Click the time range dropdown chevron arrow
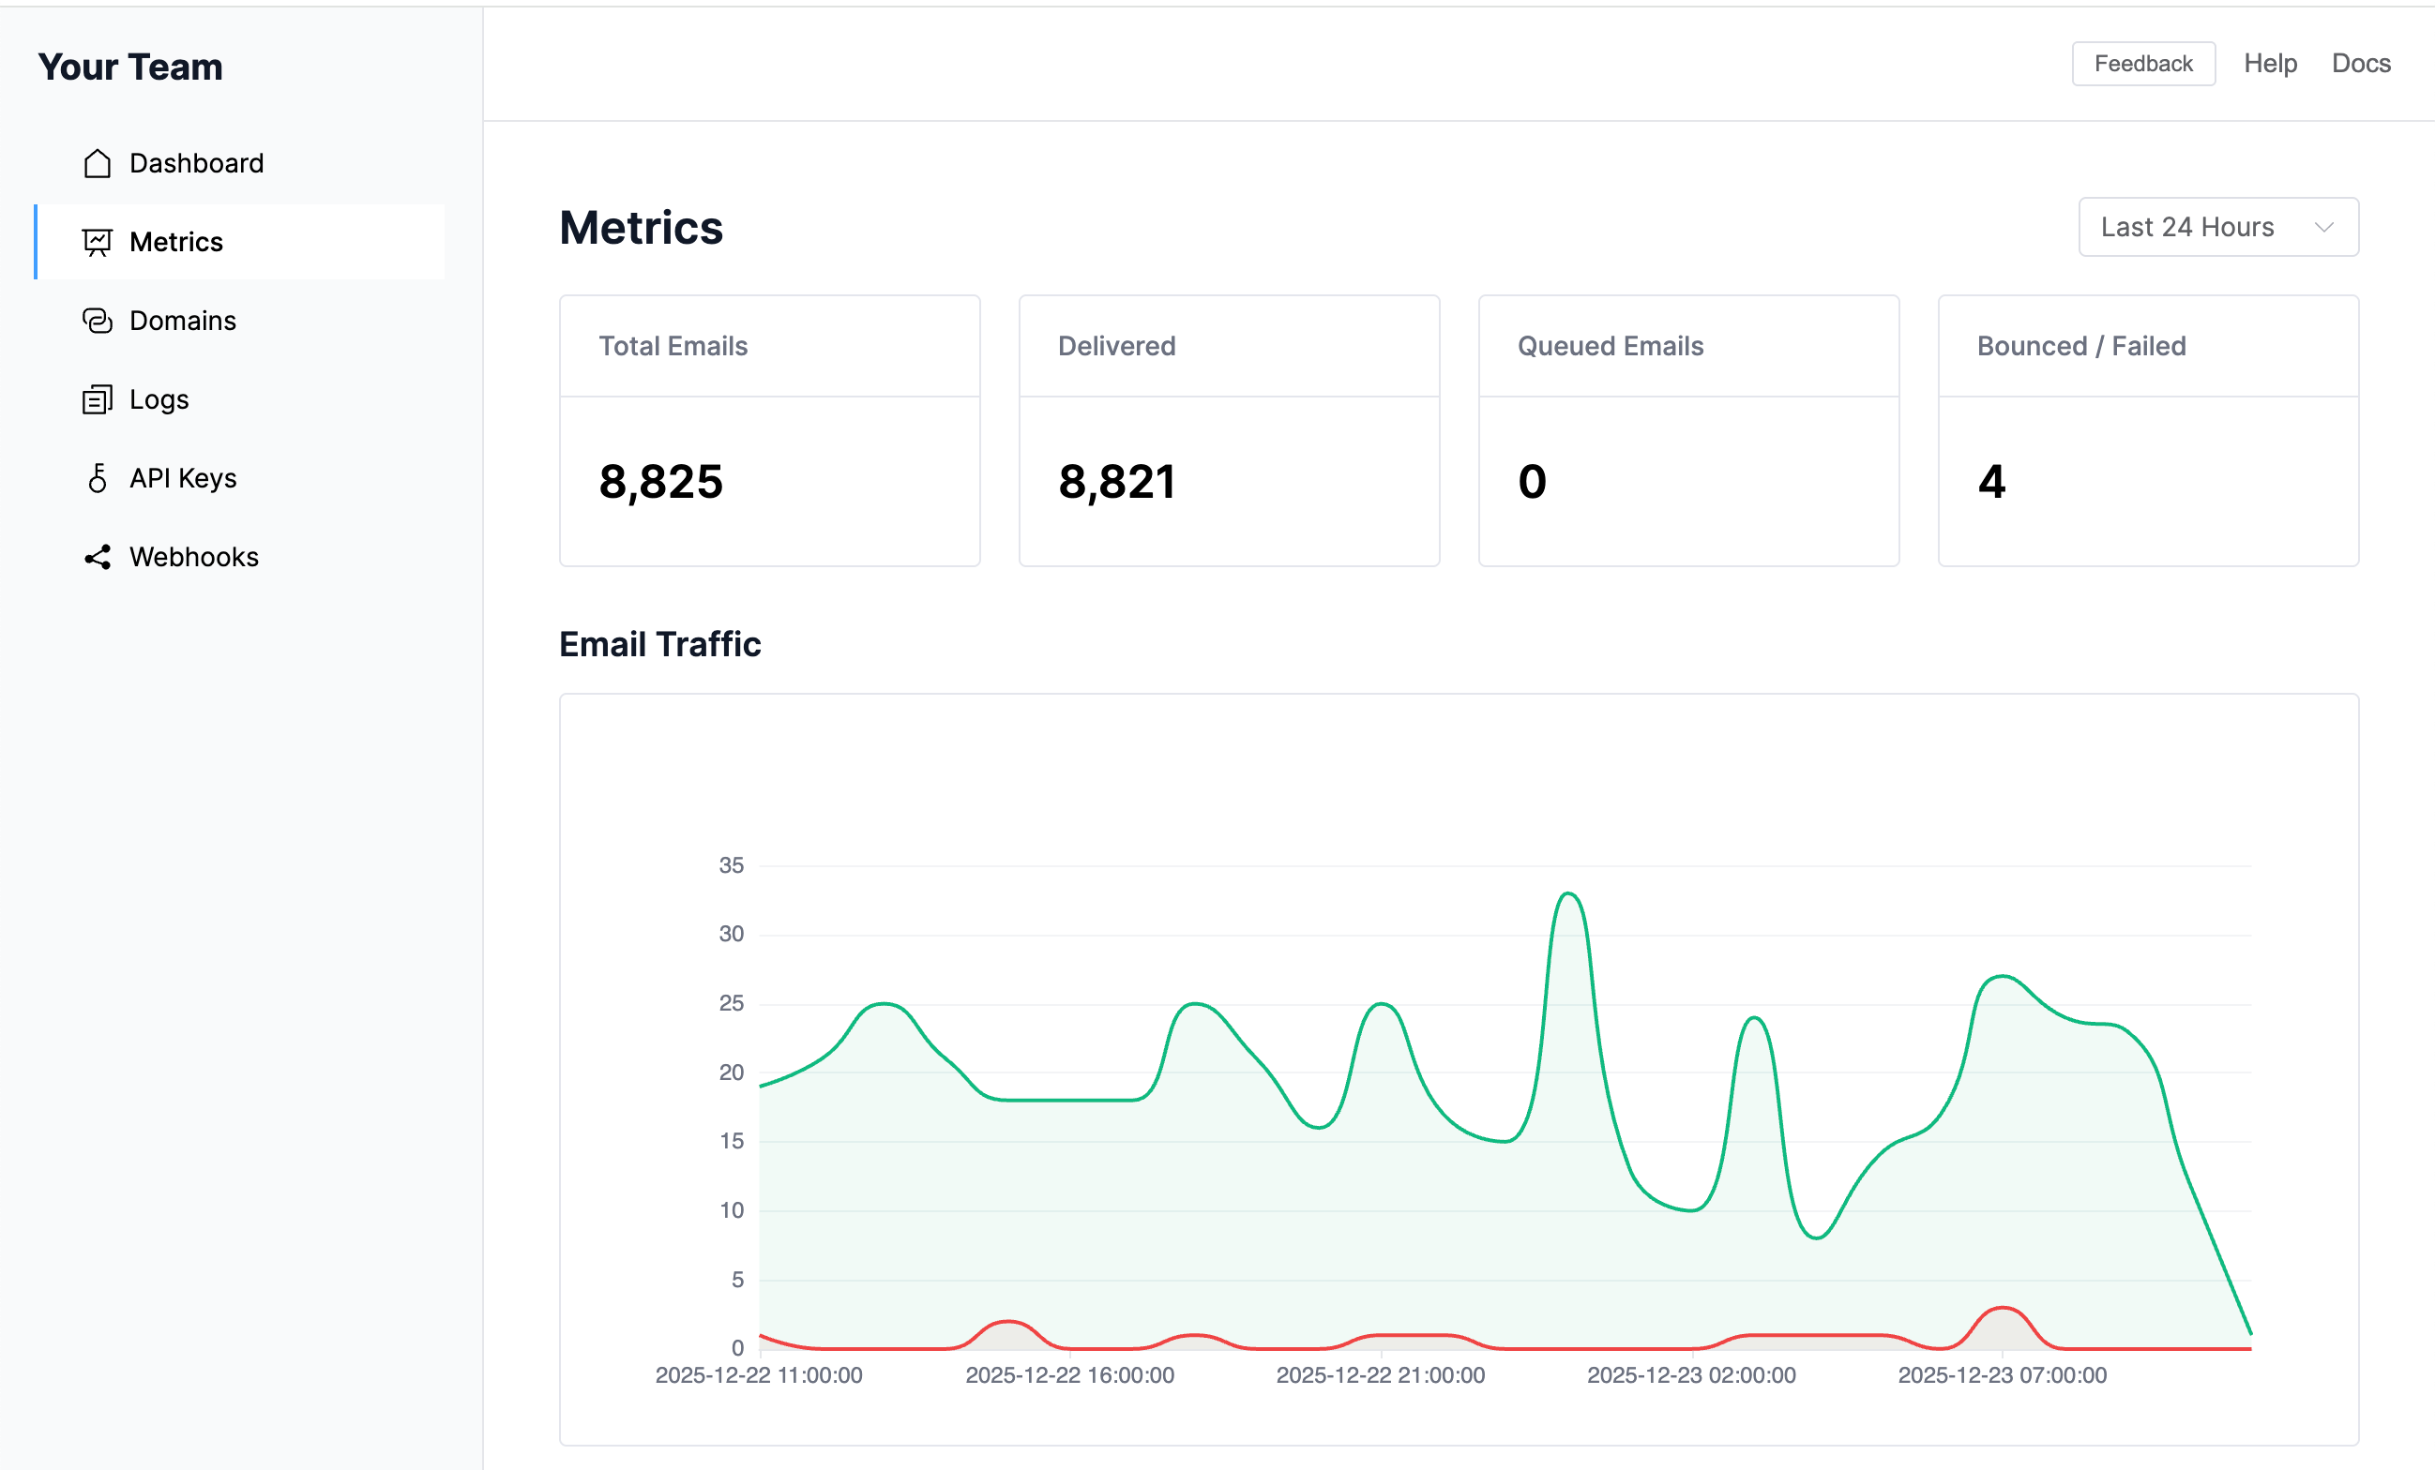The image size is (2435, 1470). pos(2323,227)
